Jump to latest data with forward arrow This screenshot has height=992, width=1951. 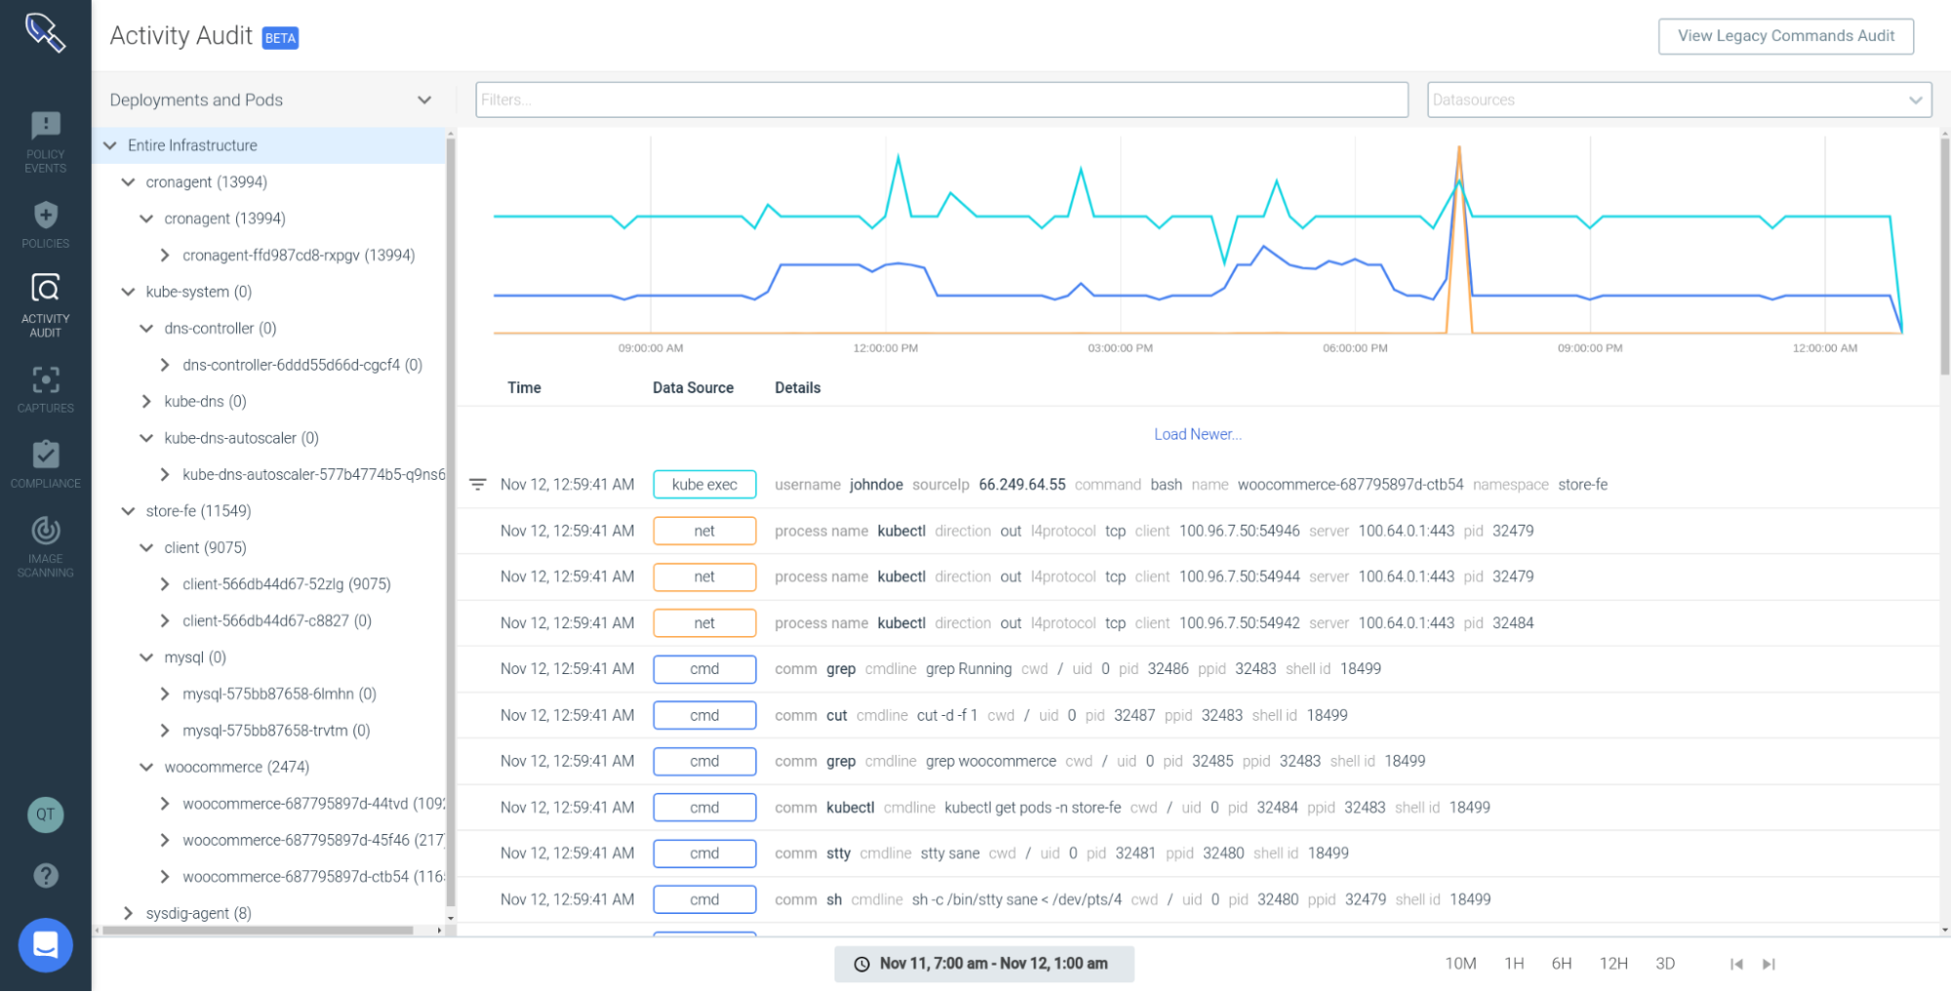tap(1769, 963)
